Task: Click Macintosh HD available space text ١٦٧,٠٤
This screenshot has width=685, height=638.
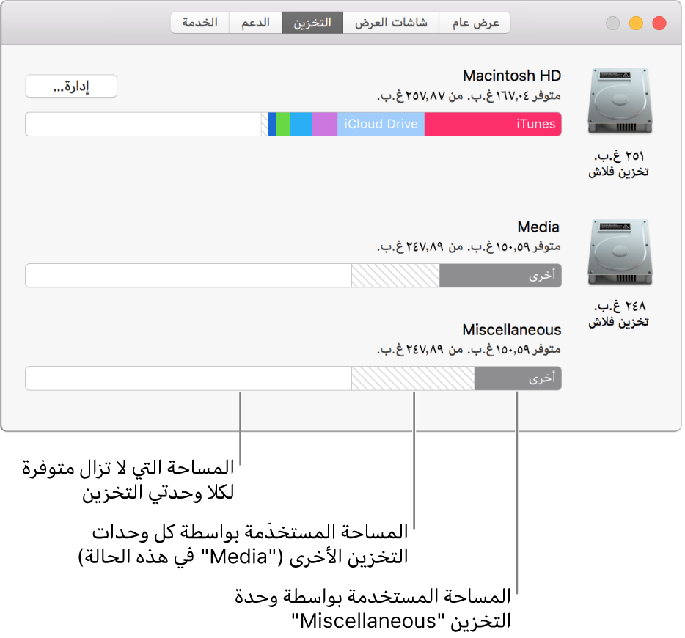Action: pyautogui.click(x=469, y=95)
